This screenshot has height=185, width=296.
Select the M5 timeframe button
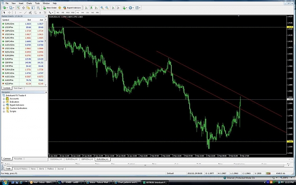coord(63,12)
